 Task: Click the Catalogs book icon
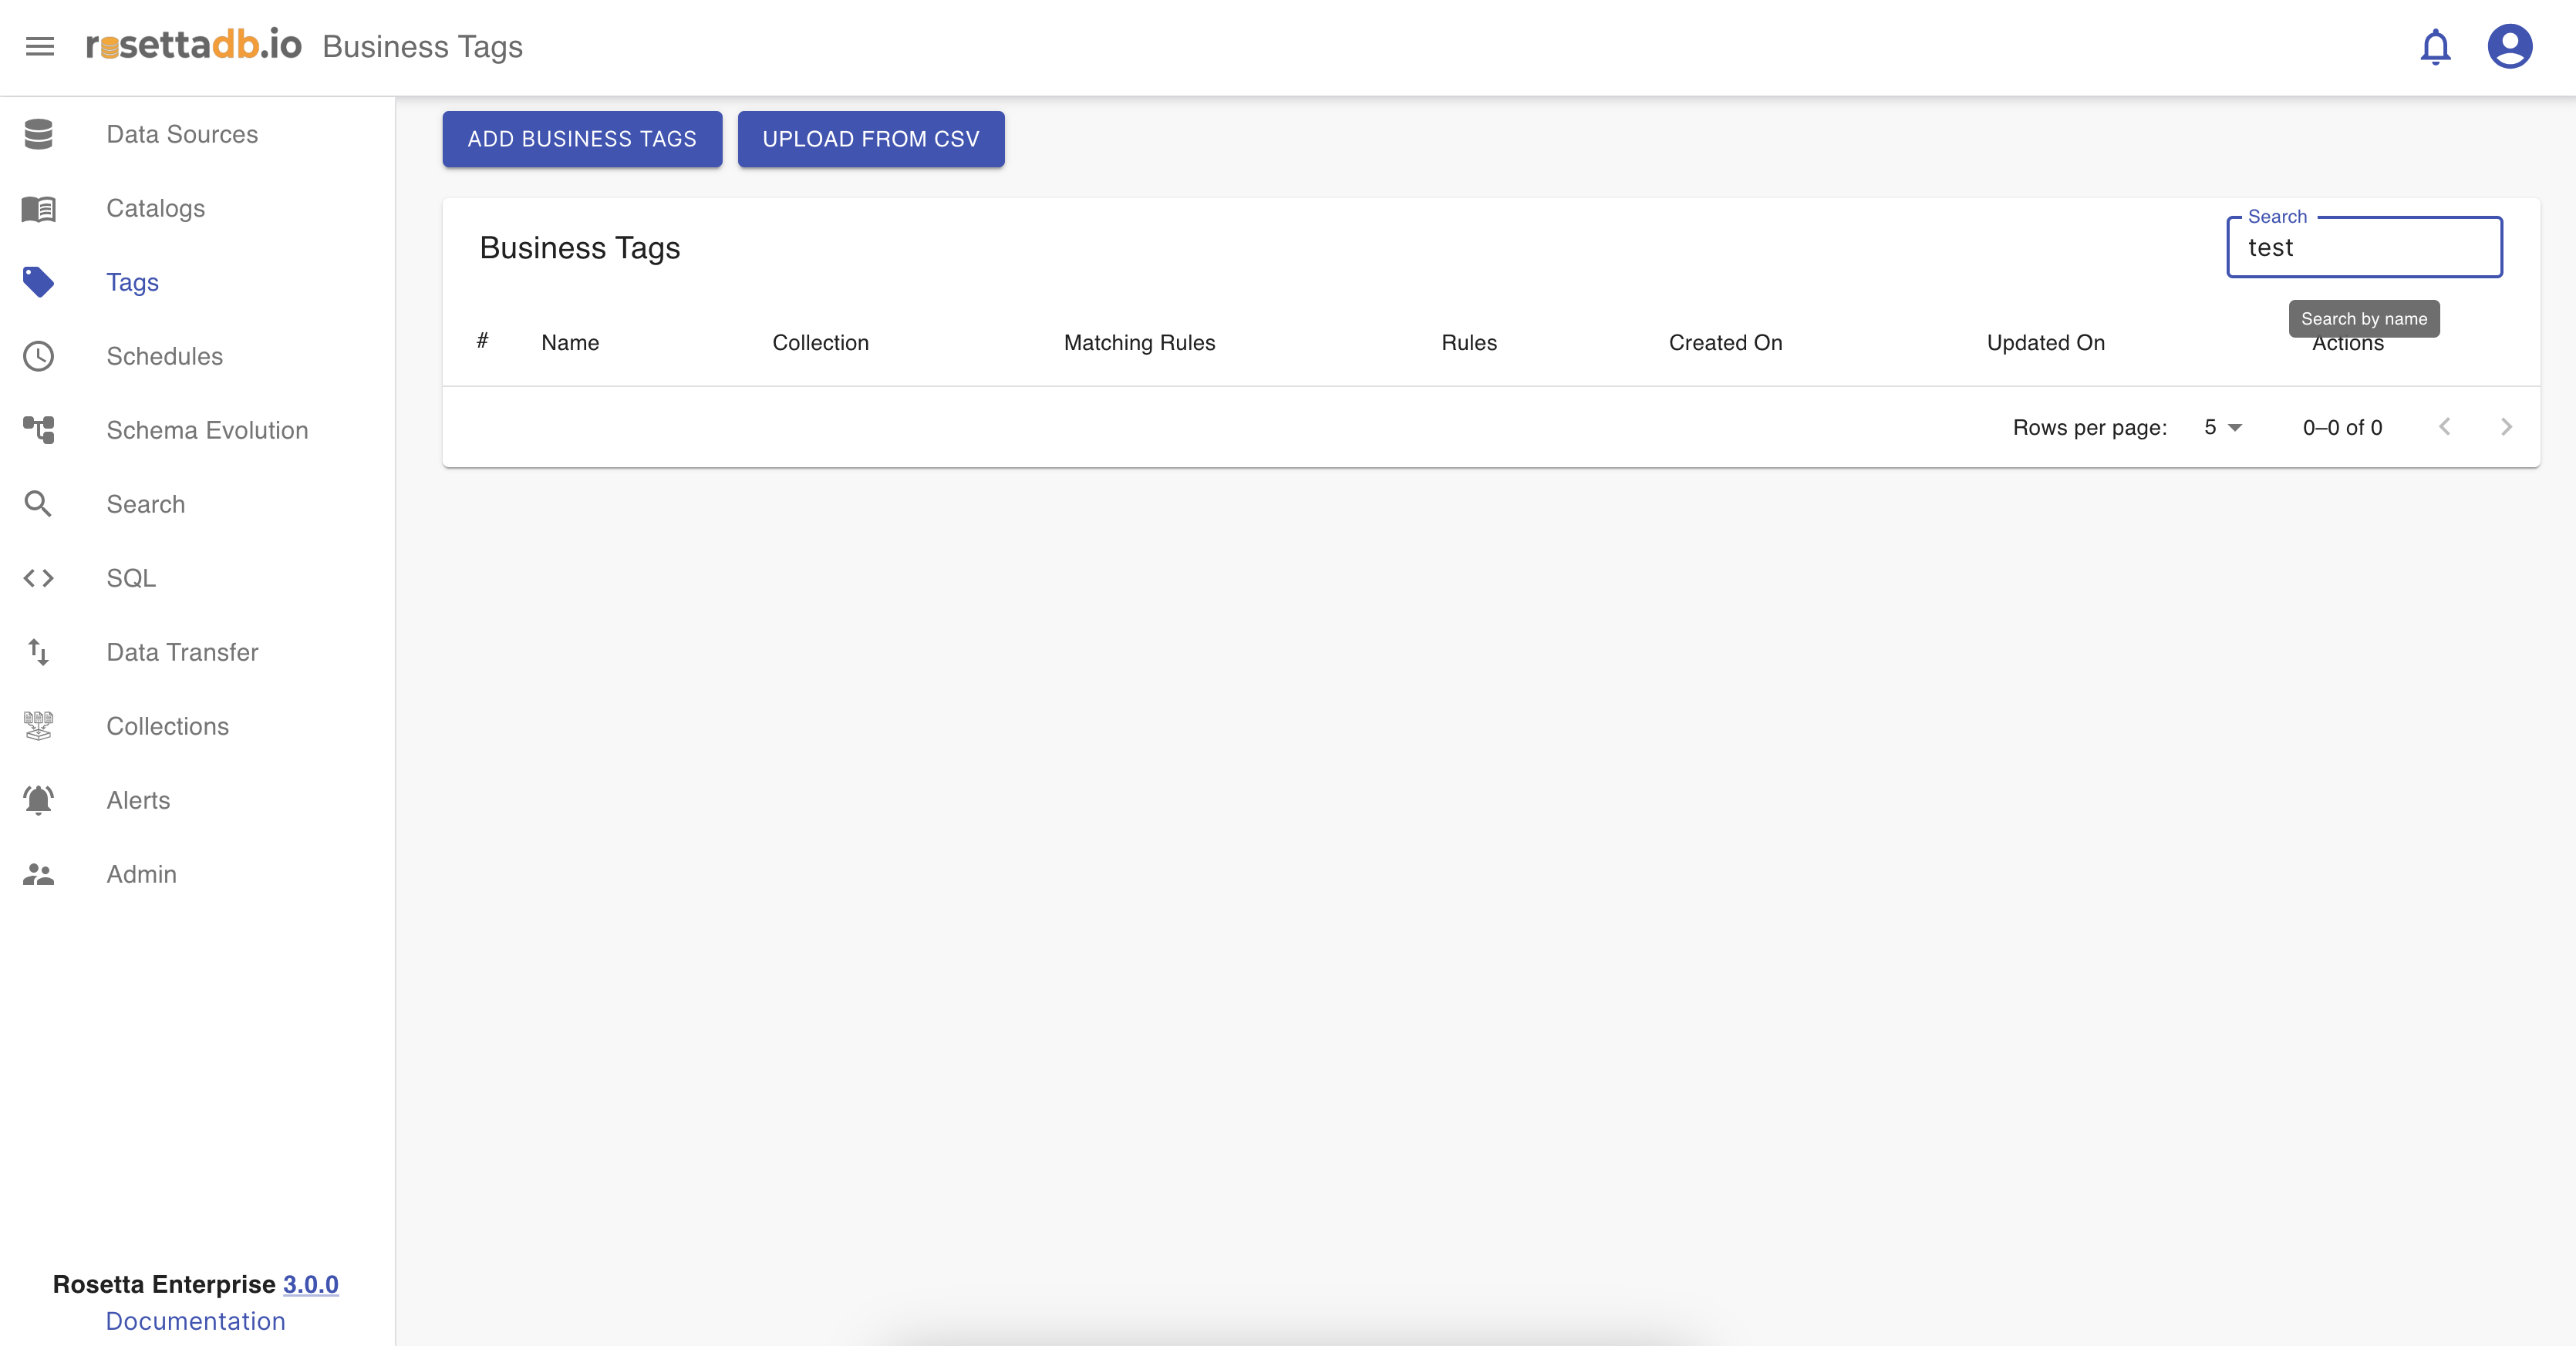point(38,208)
